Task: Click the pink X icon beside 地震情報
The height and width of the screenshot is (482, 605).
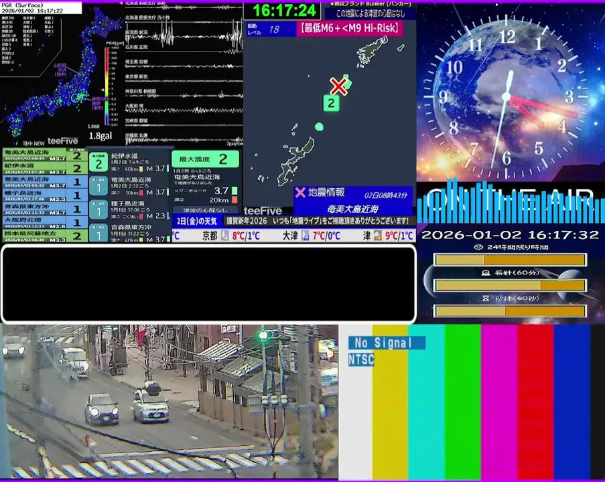Action: click(x=300, y=192)
